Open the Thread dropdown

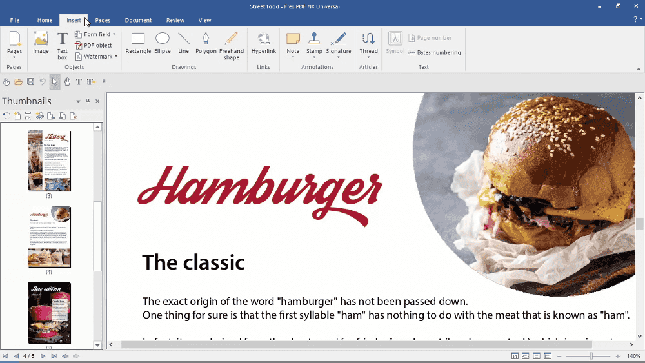(x=368, y=57)
